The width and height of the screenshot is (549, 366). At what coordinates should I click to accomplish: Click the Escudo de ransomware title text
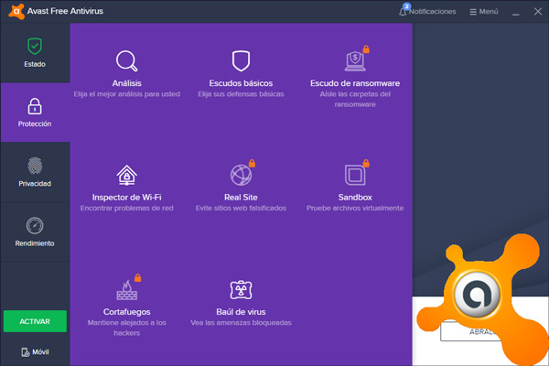[x=355, y=83]
